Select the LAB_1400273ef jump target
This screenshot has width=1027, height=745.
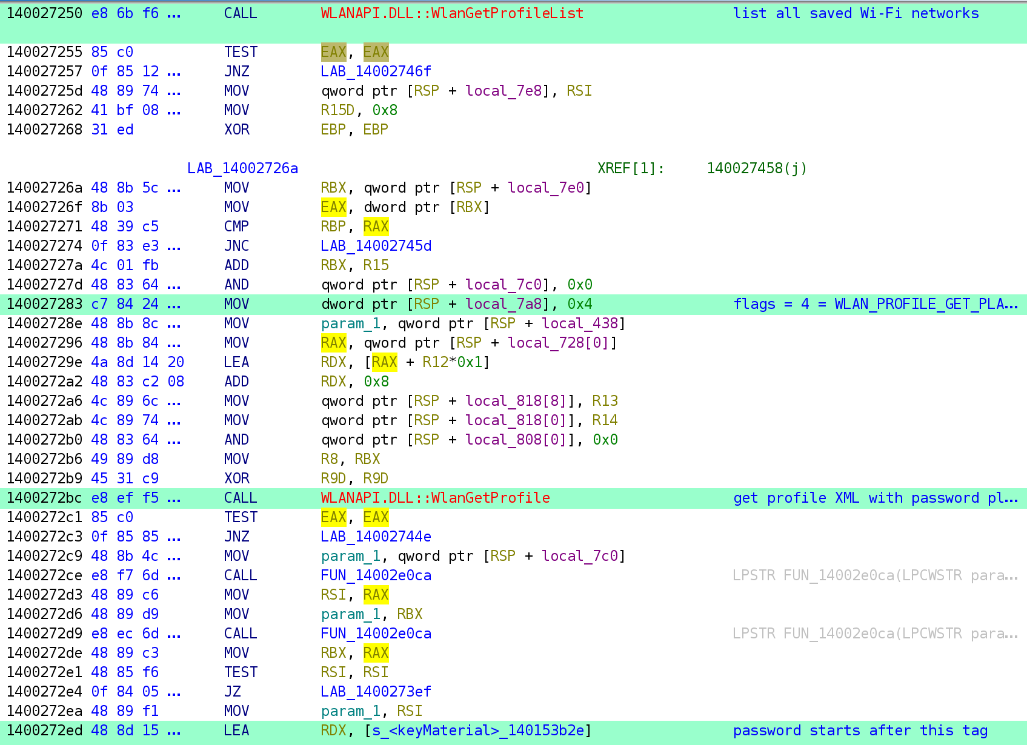click(376, 692)
